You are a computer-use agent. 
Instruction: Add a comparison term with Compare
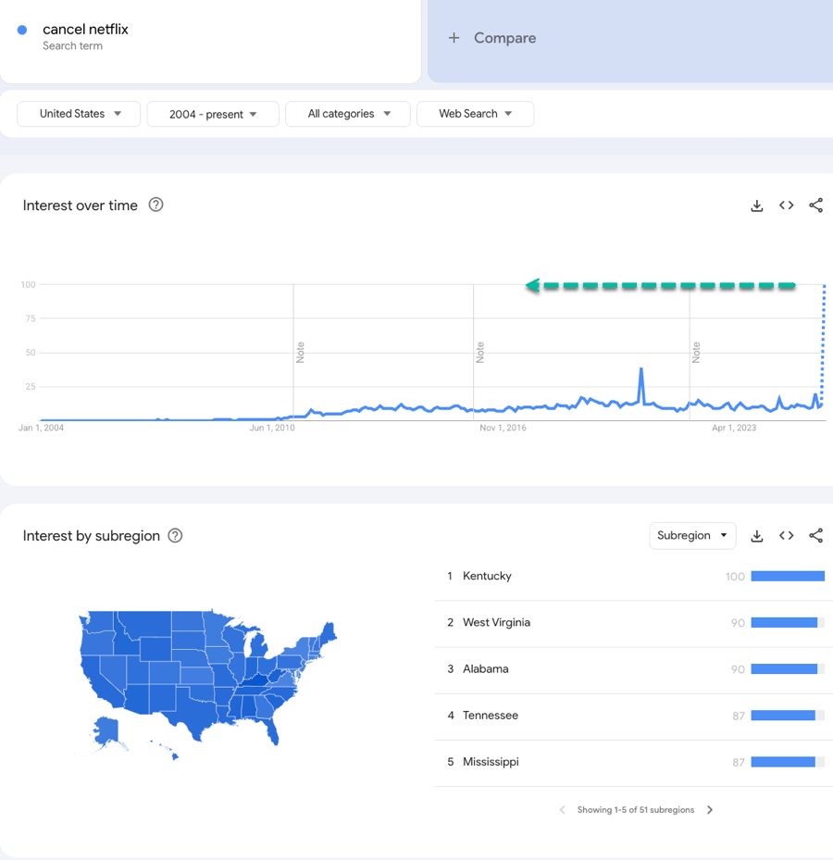[x=492, y=38]
